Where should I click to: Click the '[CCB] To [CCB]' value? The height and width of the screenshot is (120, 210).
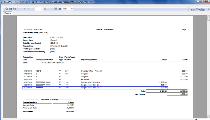click(57, 37)
